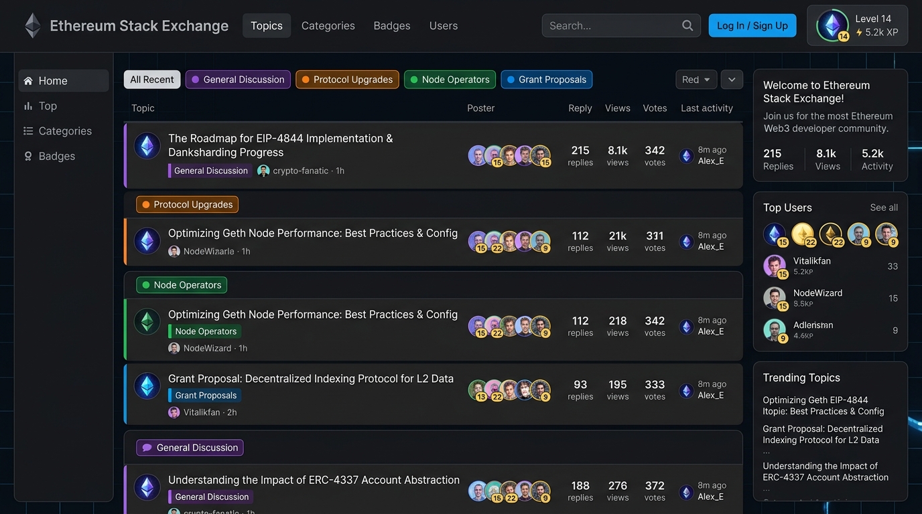
Task: Filter by Grant Proposals blue chip
Action: click(546, 80)
